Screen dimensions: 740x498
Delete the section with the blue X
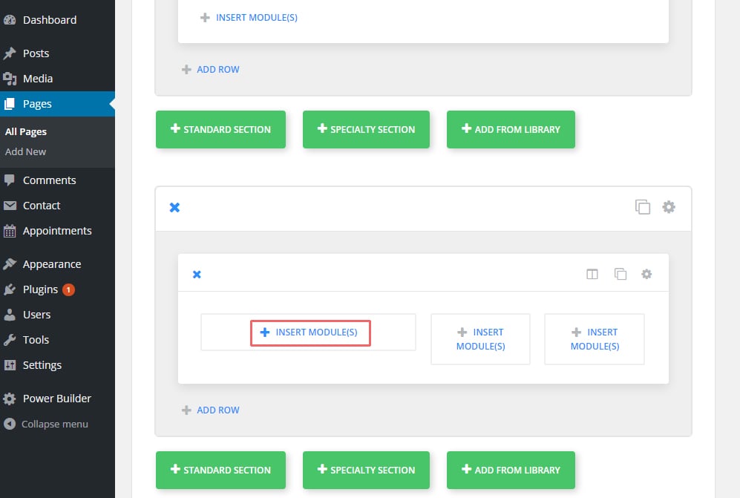(174, 208)
